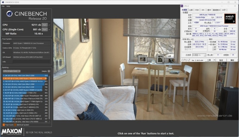Viewport: 239px width, 137px height.
Task: Close the CPU-Z window
Action: pyautogui.click(x=235, y=6)
